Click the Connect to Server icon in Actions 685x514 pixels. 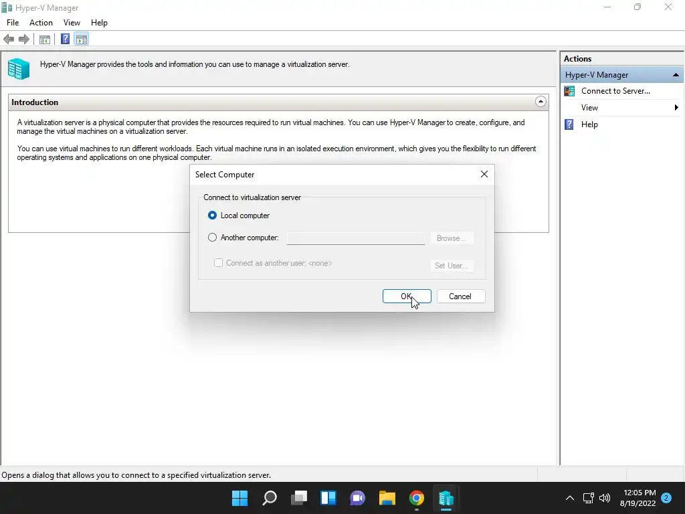569,91
